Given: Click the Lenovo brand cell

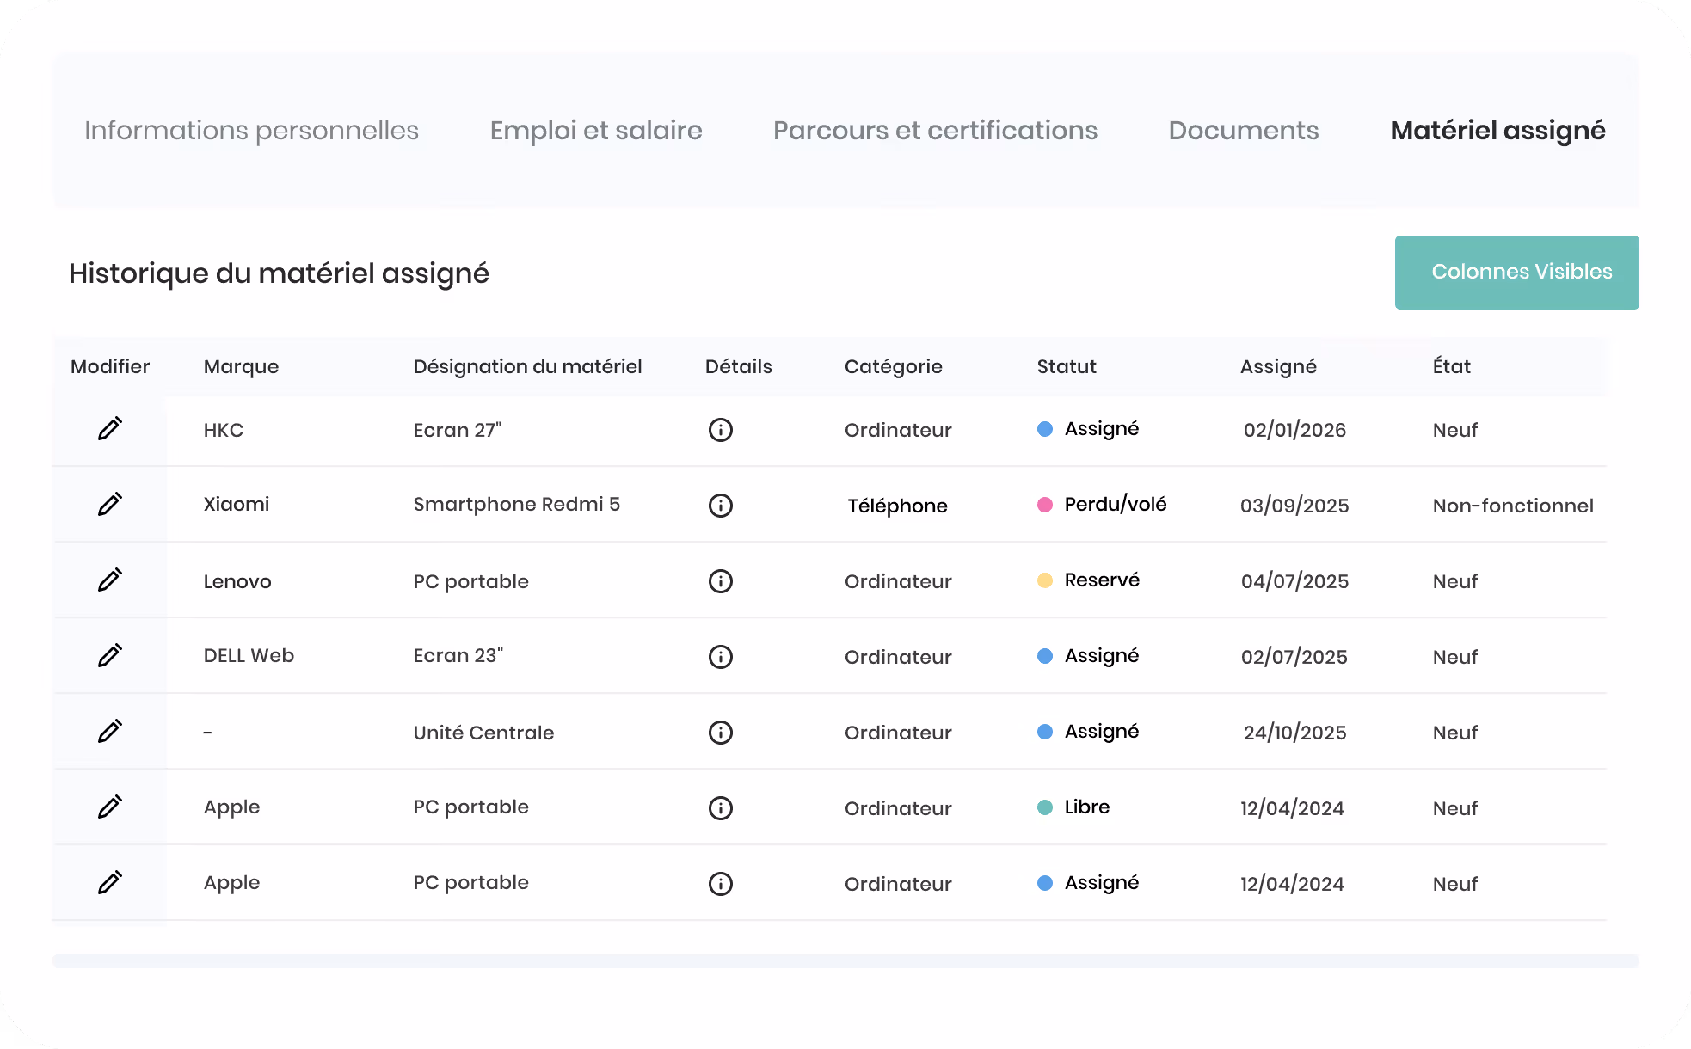Looking at the screenshot, I should (237, 581).
